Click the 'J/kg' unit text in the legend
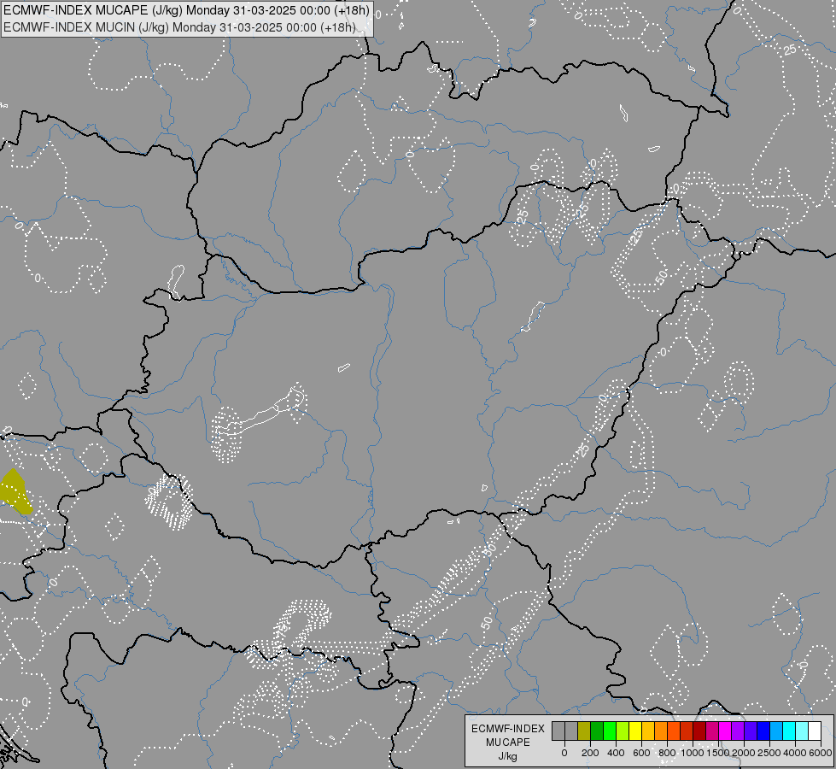The image size is (836, 769). tap(507, 757)
